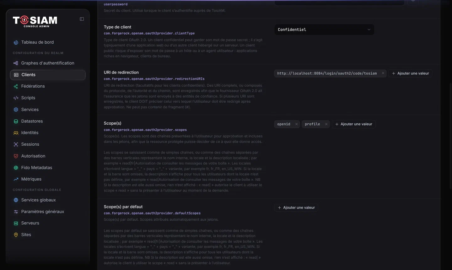Add a value to URI de redirection
This screenshot has width=452, height=270.
pos(411,73)
